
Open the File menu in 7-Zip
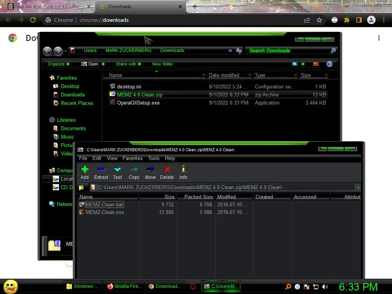click(x=83, y=158)
